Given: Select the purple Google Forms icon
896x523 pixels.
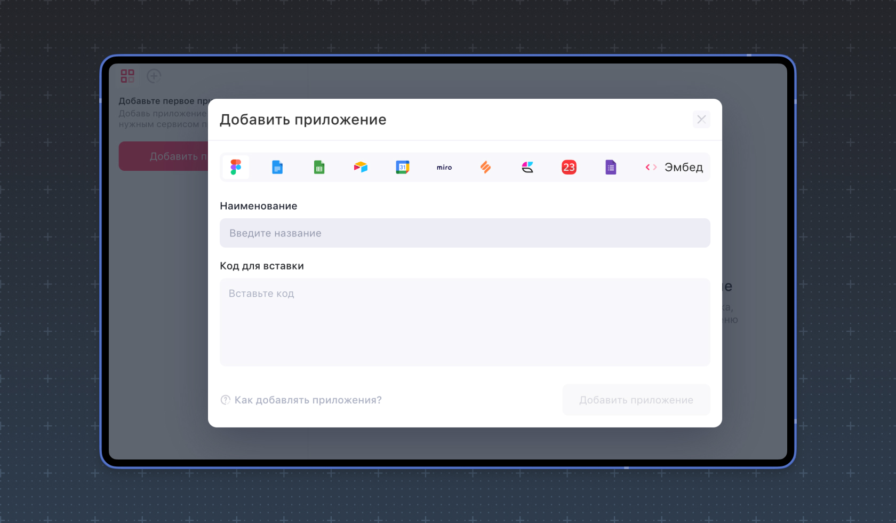Looking at the screenshot, I should pos(611,167).
